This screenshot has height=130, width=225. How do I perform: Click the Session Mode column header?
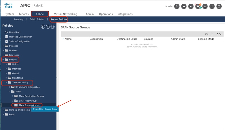click(206, 39)
